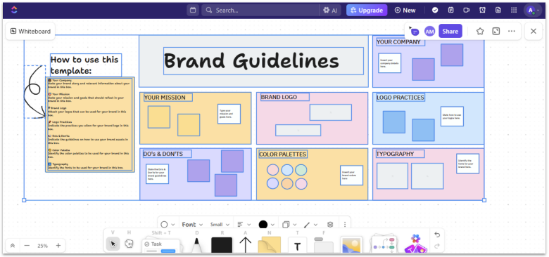549x257 pixels.
Task: Open the checkmark tasks icon in header
Action: point(435,10)
